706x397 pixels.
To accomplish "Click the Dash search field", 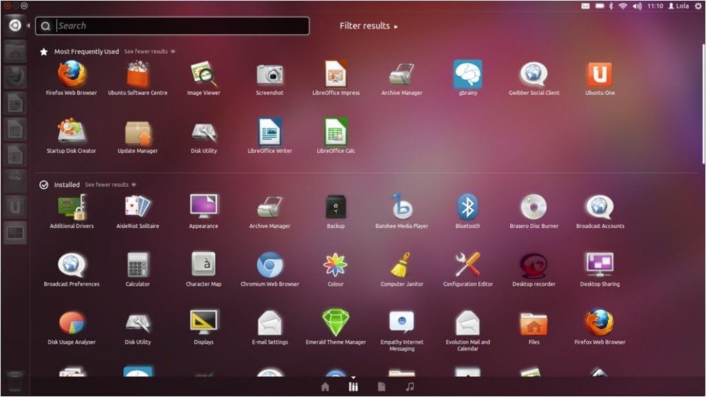I will 172,26.
